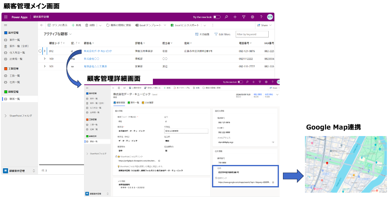Click the plus icon in detail screen header
Screen dimensions: 391x200
point(253,82)
